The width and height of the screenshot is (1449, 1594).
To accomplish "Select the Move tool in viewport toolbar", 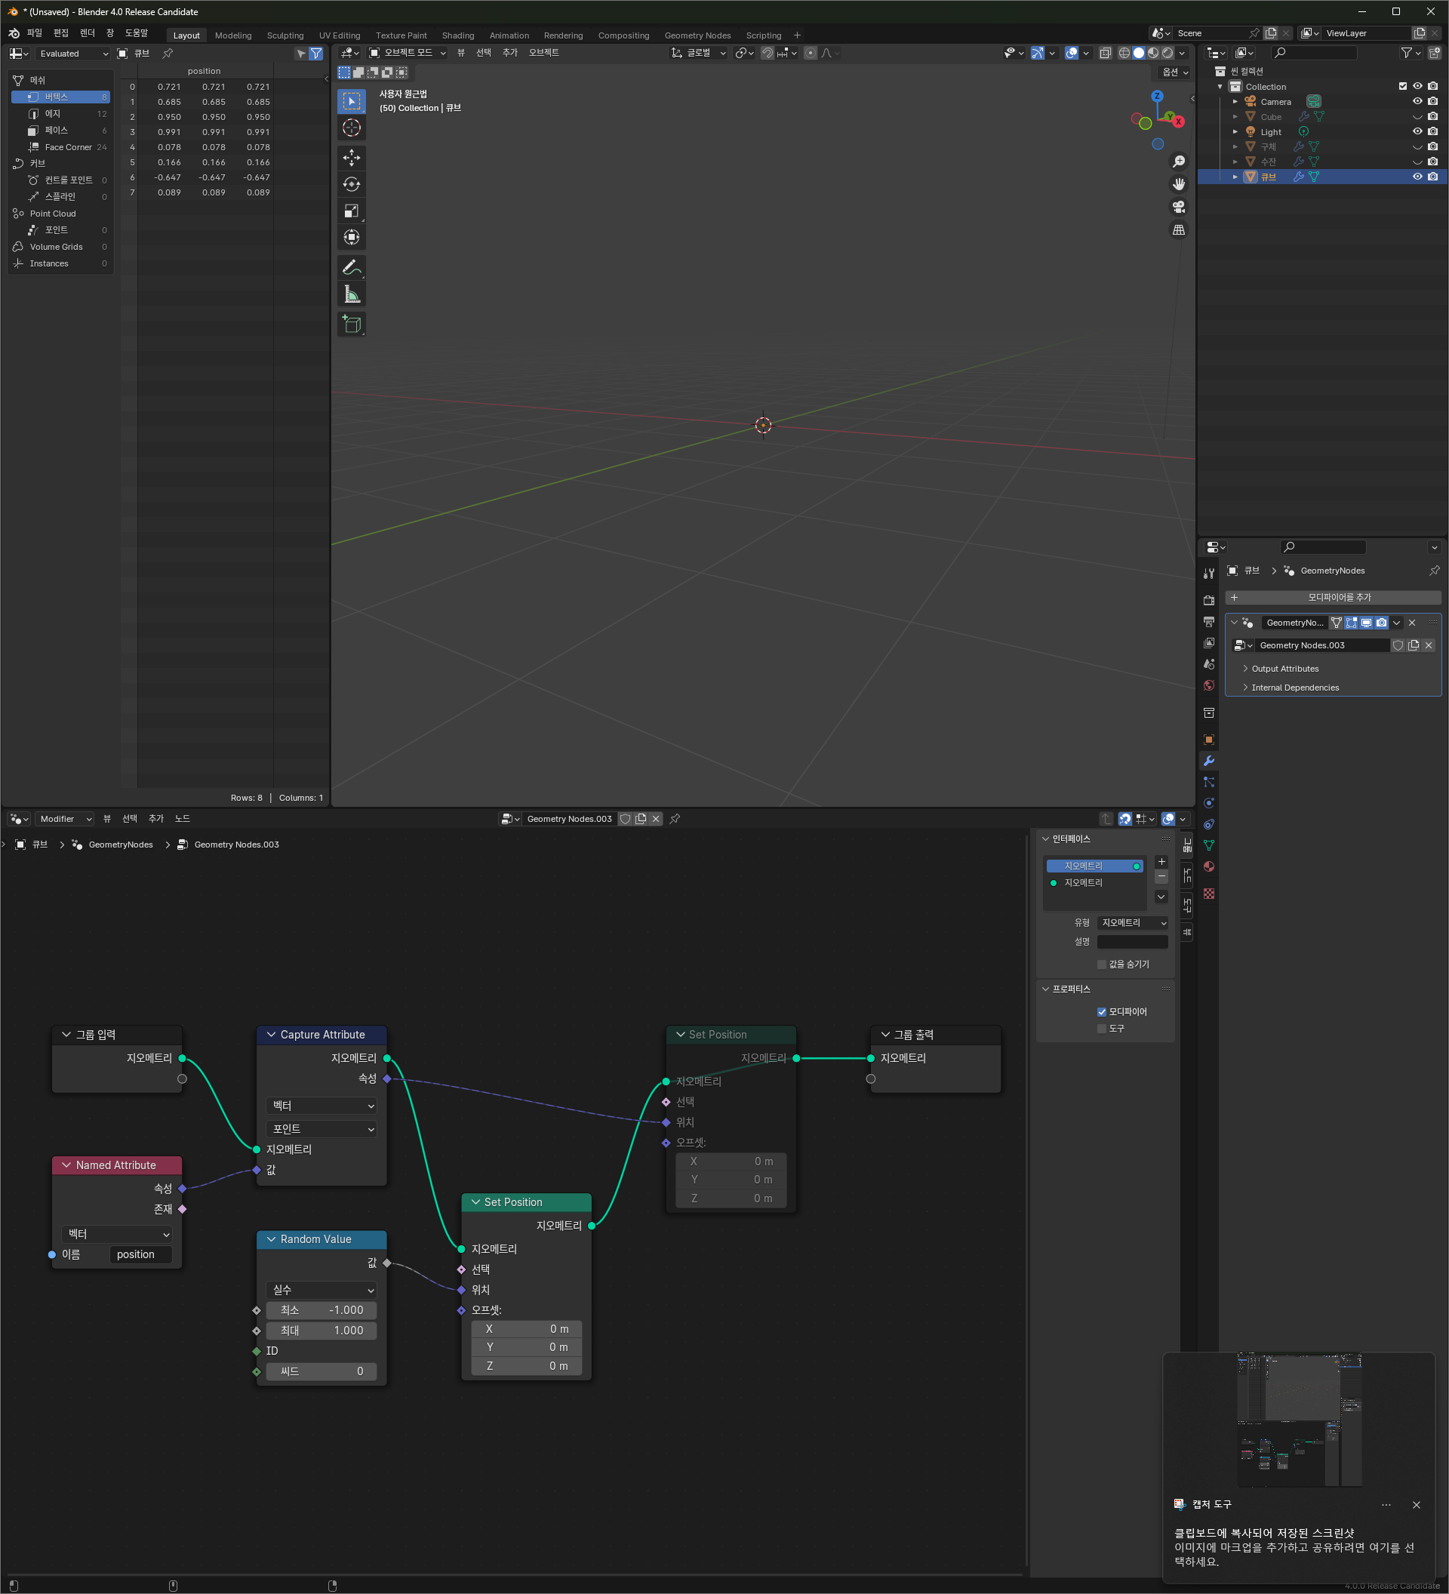I will pyautogui.click(x=352, y=157).
